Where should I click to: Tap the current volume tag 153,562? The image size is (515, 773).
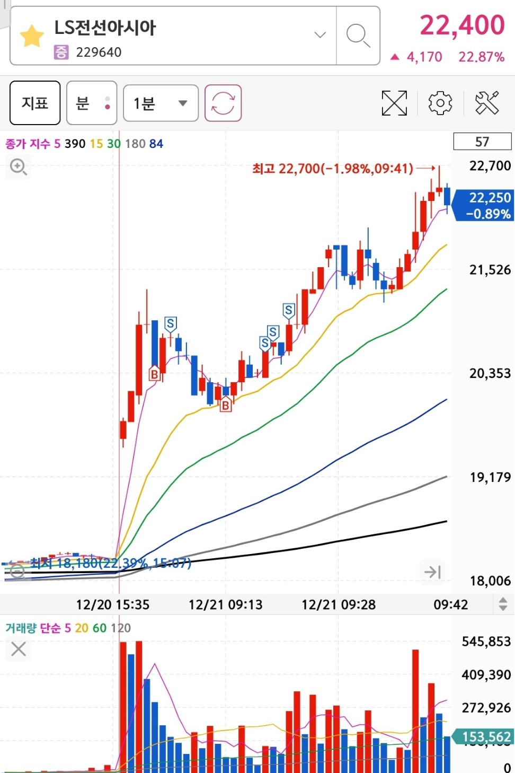pos(483,737)
